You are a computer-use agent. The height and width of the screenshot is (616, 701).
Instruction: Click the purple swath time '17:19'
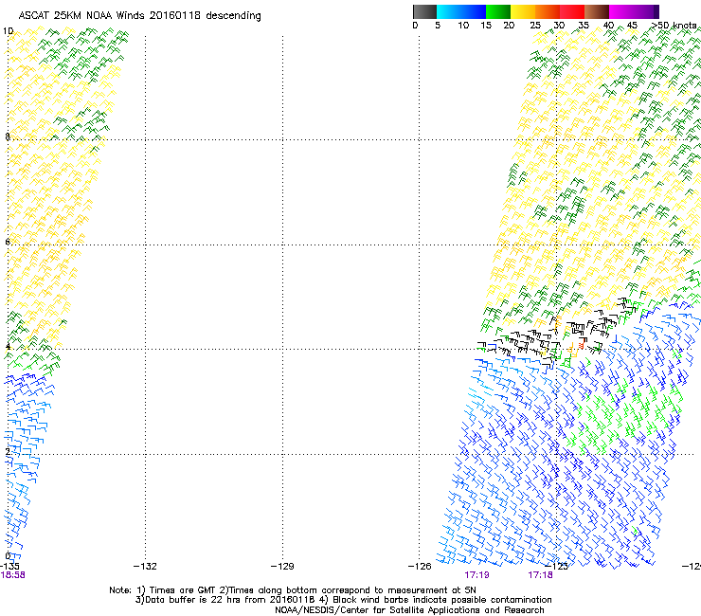pyautogui.click(x=476, y=575)
